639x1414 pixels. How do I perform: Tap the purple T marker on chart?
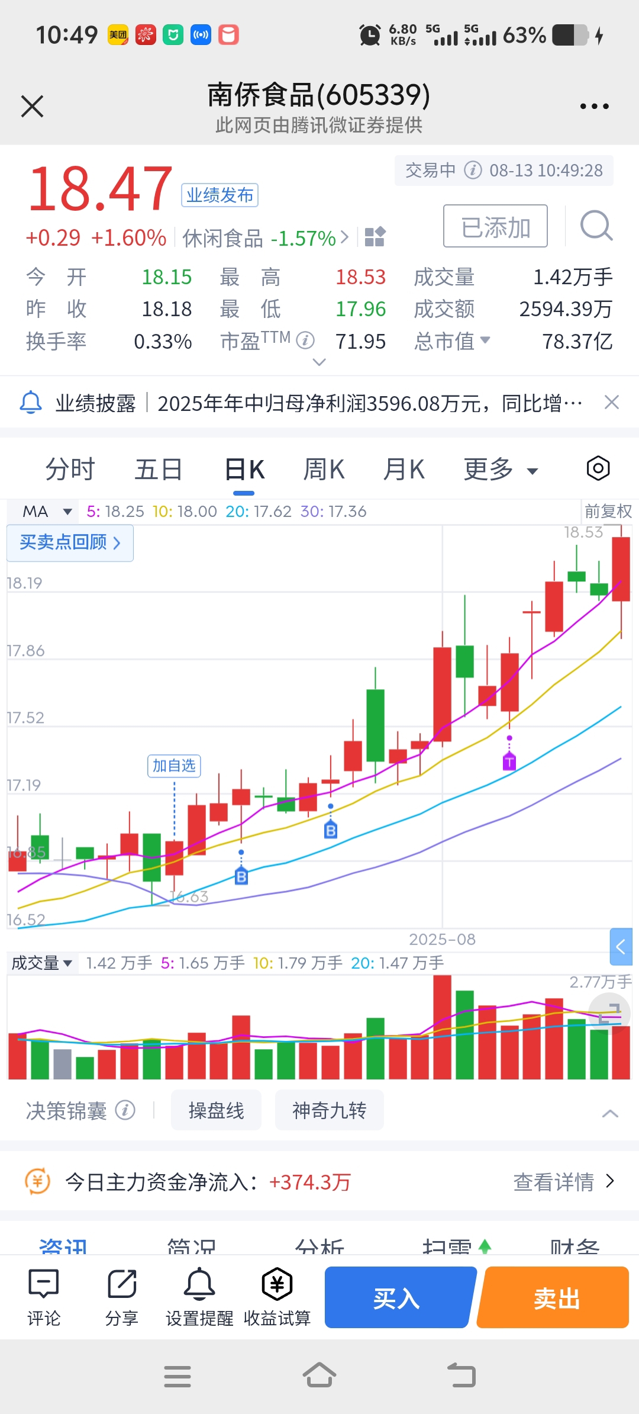(509, 761)
